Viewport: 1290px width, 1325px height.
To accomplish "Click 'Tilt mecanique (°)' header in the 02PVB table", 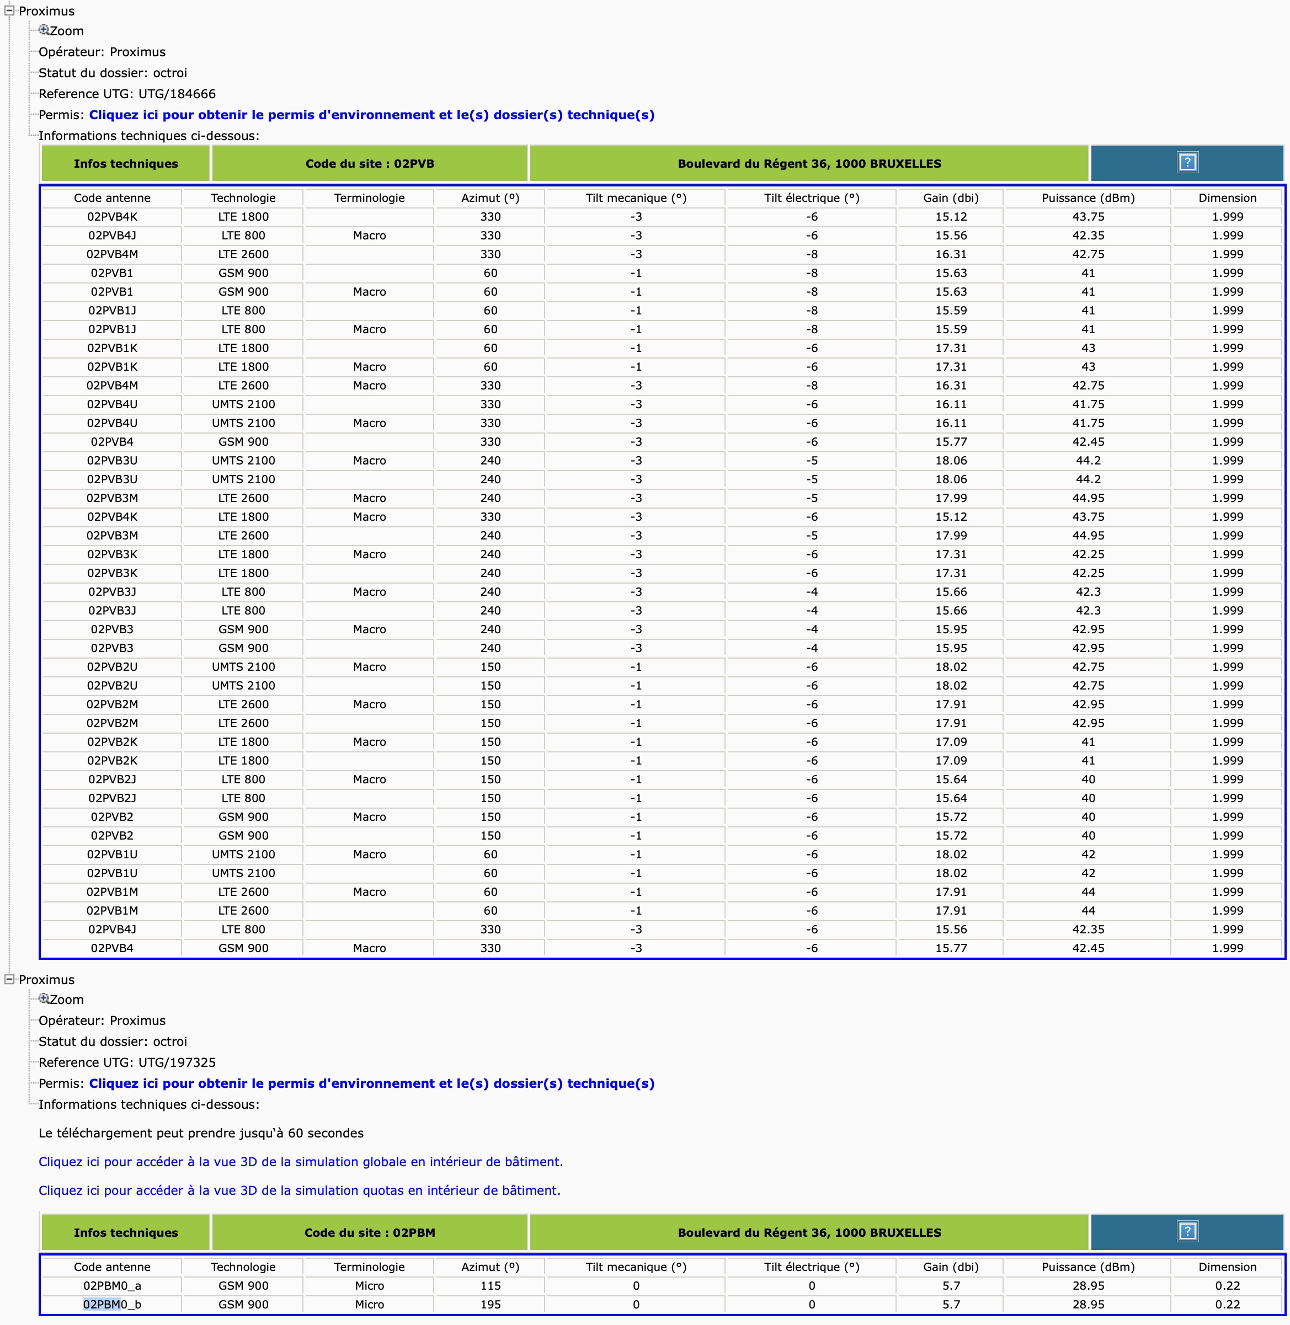I will point(636,198).
